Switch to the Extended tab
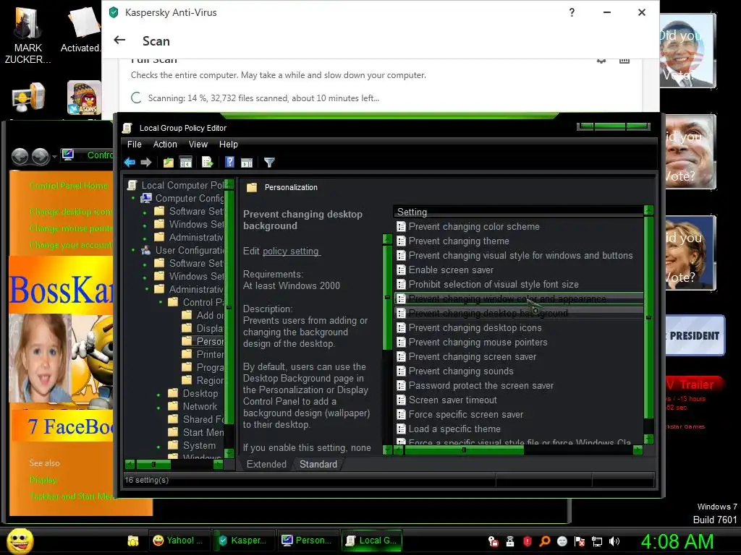The height and width of the screenshot is (555, 741). [x=266, y=464]
